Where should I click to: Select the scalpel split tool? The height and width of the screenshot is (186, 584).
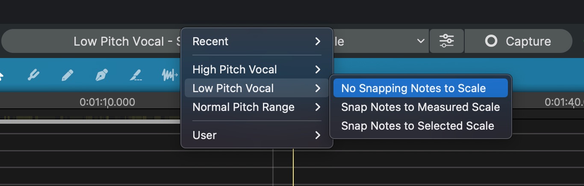click(136, 76)
